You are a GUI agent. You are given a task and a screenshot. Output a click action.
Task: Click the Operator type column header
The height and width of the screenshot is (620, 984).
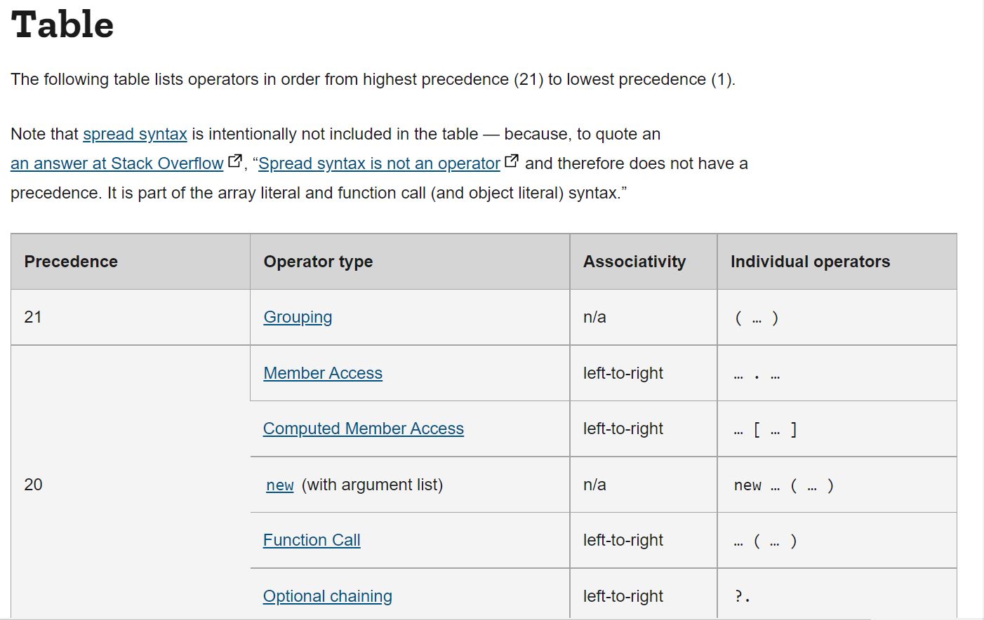tap(410, 262)
